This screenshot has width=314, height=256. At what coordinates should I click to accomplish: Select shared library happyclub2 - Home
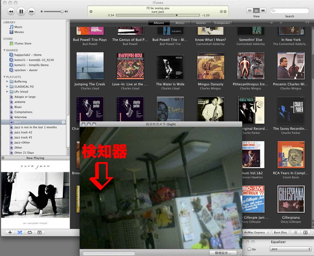click(x=28, y=55)
